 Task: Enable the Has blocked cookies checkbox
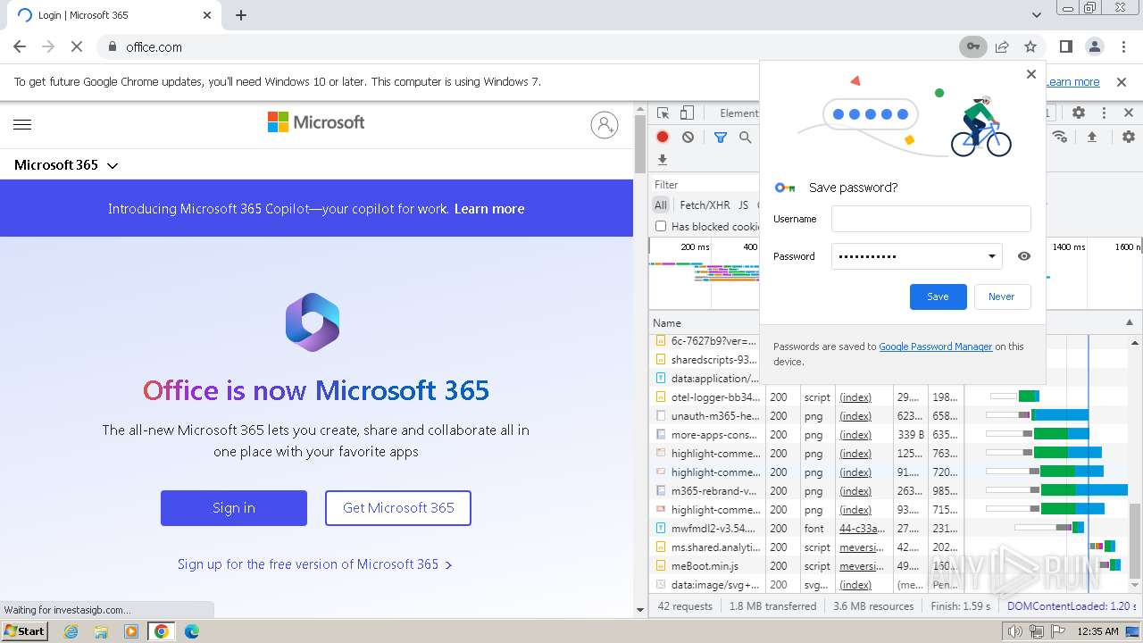click(661, 226)
